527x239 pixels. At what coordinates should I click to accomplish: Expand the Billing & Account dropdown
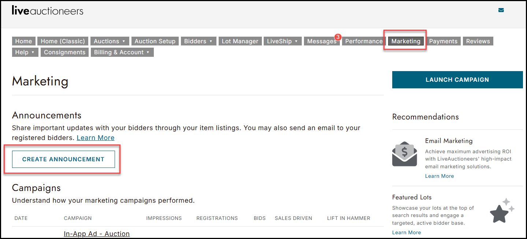click(x=122, y=52)
